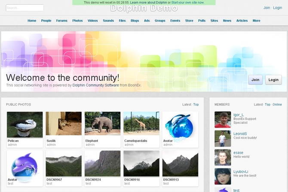Open the Elephant photo thumbnail
The height and width of the screenshot is (192, 288).
pyautogui.click(x=102, y=124)
